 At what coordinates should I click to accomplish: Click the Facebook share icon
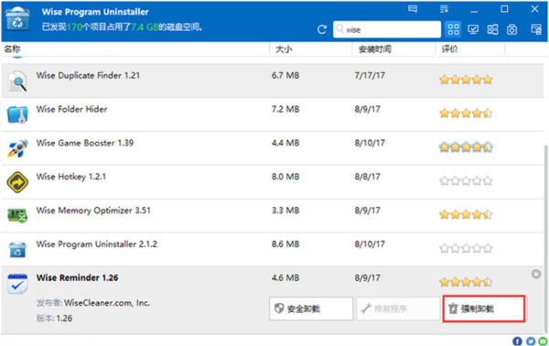tap(517, 341)
